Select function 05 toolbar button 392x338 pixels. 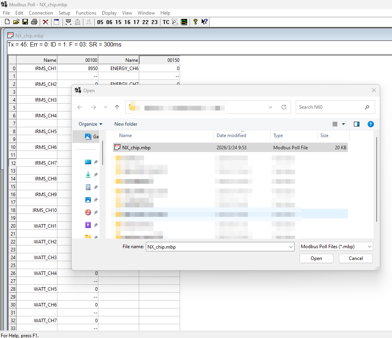(100, 22)
